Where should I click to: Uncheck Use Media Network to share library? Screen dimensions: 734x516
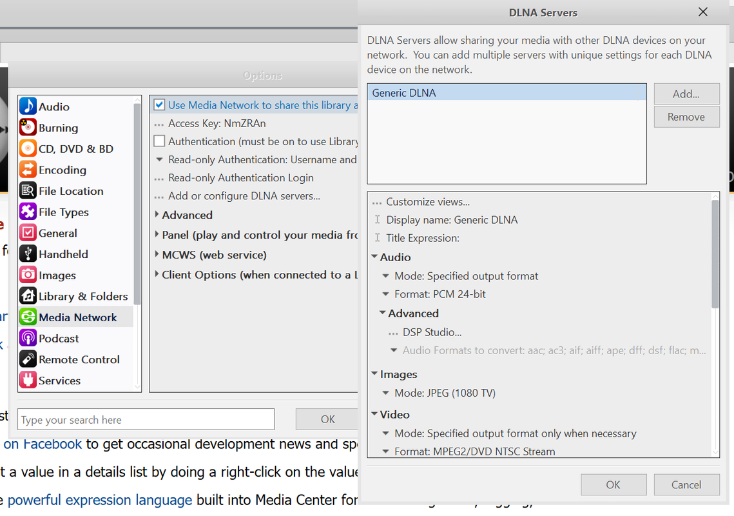(159, 104)
